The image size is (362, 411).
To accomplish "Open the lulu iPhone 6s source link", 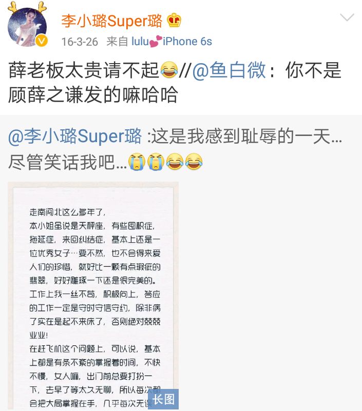I will (172, 42).
